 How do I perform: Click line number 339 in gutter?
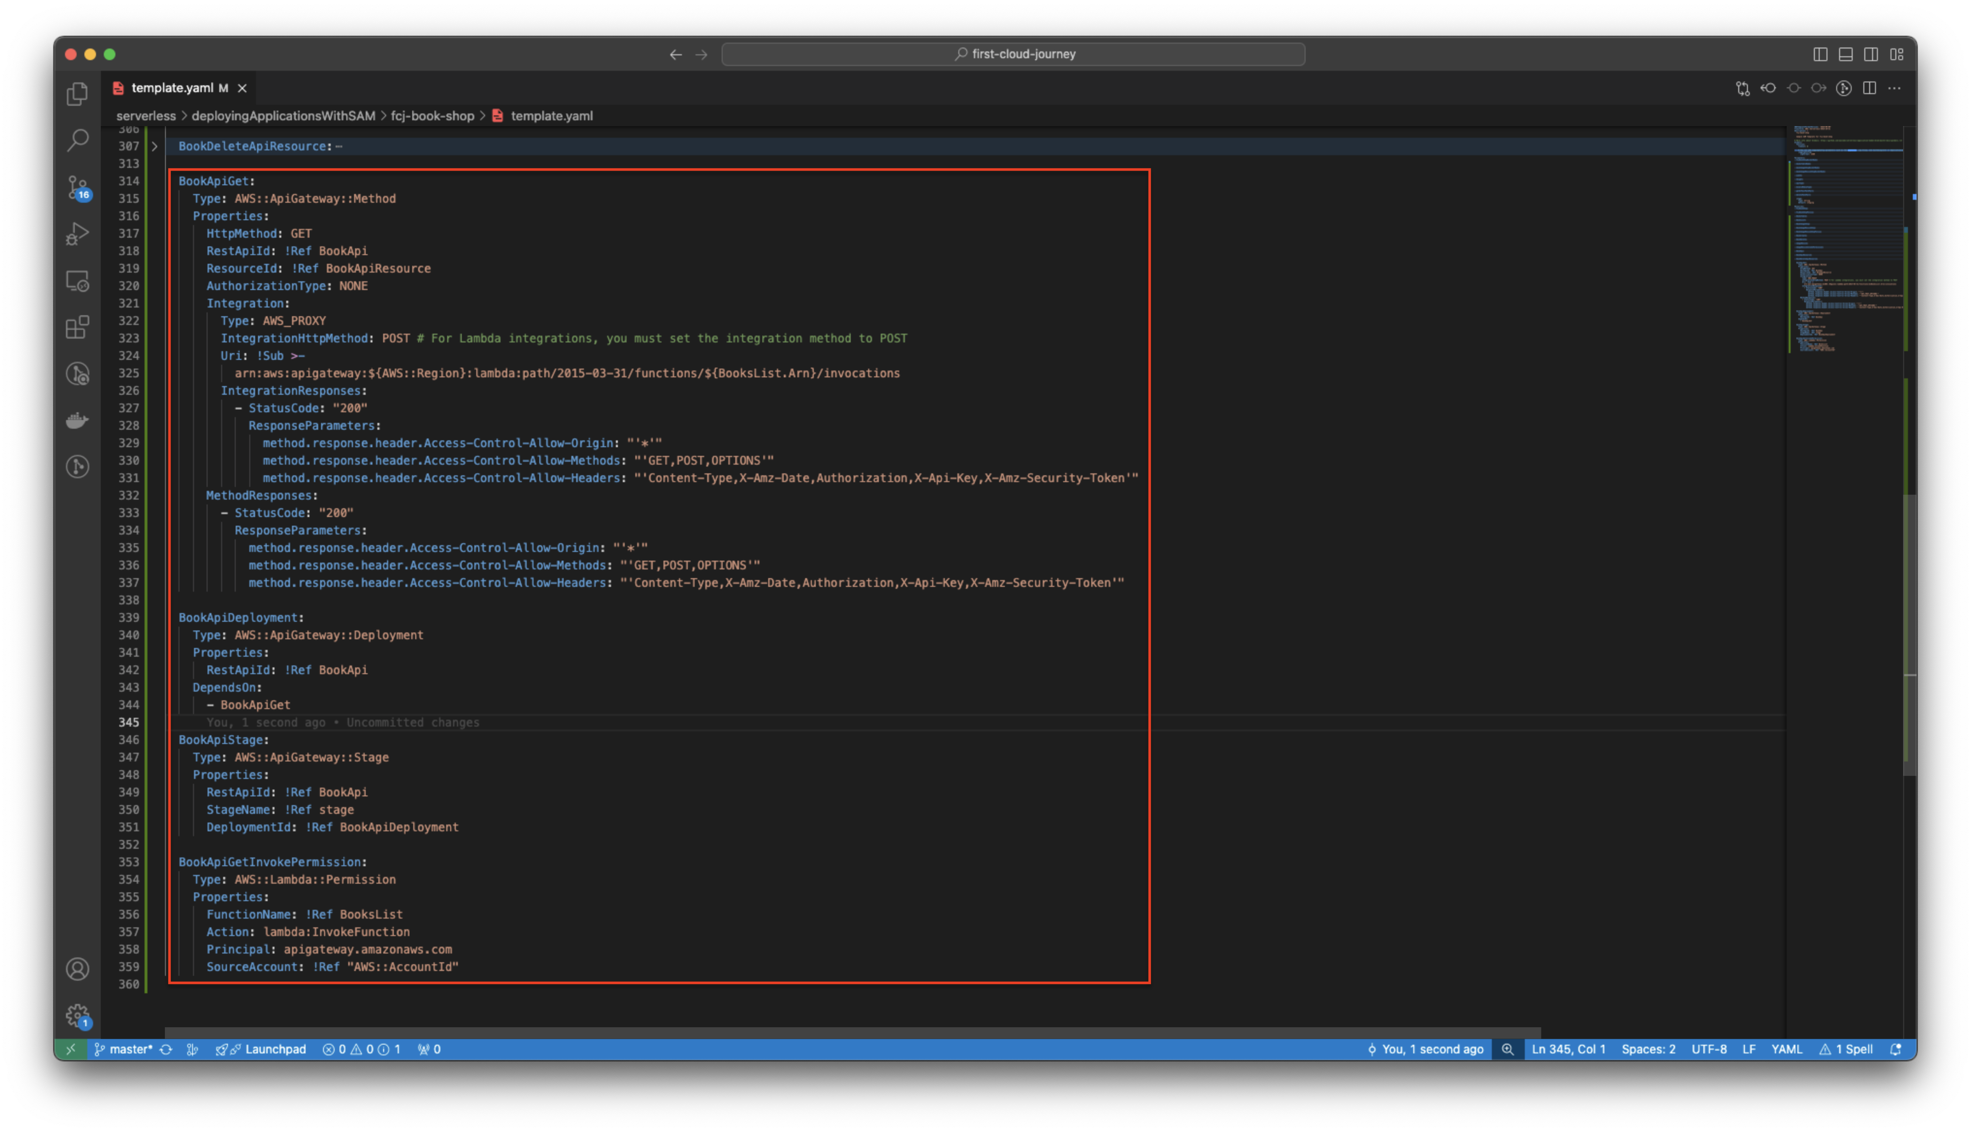(x=128, y=617)
